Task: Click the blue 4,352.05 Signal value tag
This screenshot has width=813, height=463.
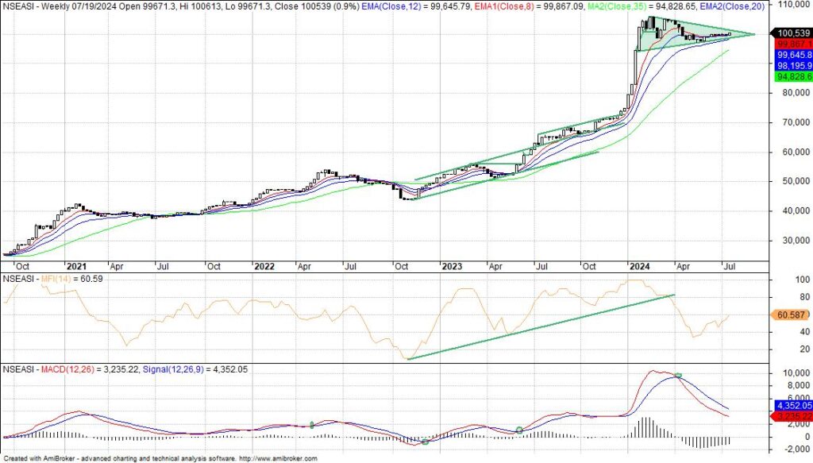Action: (x=793, y=405)
